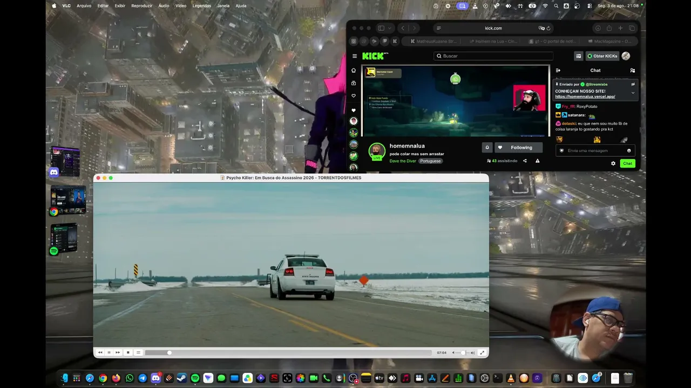Click Safari share icon

pos(609,28)
